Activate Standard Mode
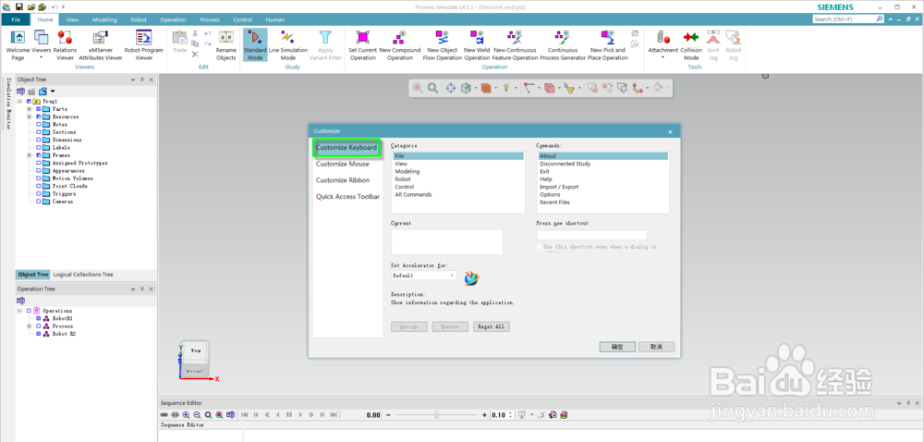924x442 pixels. pos(255,45)
